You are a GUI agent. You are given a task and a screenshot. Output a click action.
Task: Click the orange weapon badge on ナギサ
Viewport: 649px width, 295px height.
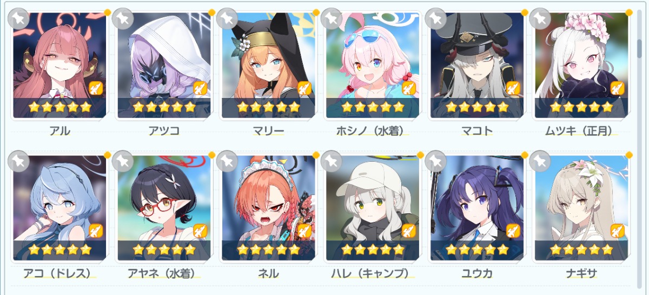[x=618, y=231]
